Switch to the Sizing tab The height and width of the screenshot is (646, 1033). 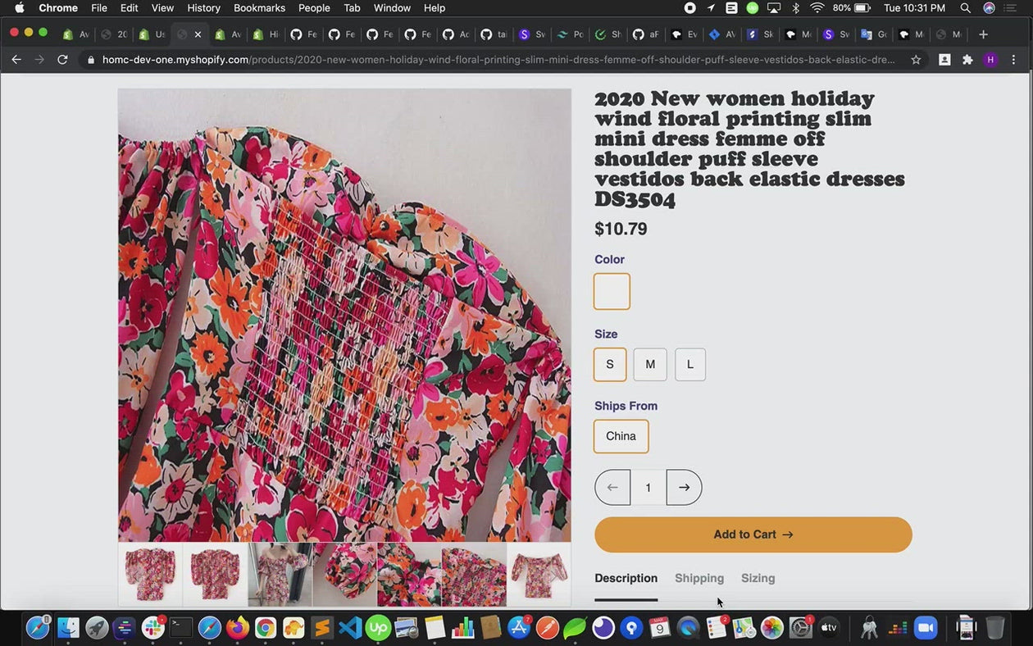point(758,579)
